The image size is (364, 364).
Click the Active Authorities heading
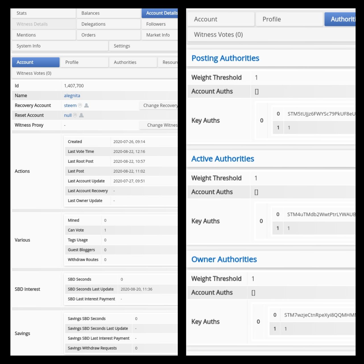click(x=223, y=159)
